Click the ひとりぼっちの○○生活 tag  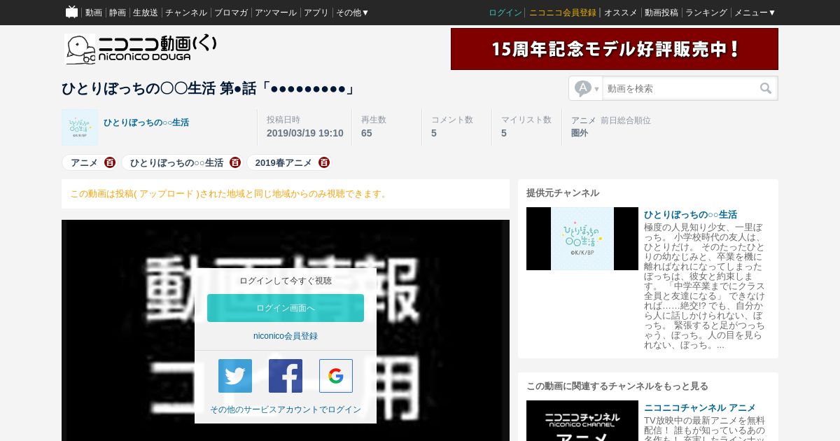(x=176, y=162)
